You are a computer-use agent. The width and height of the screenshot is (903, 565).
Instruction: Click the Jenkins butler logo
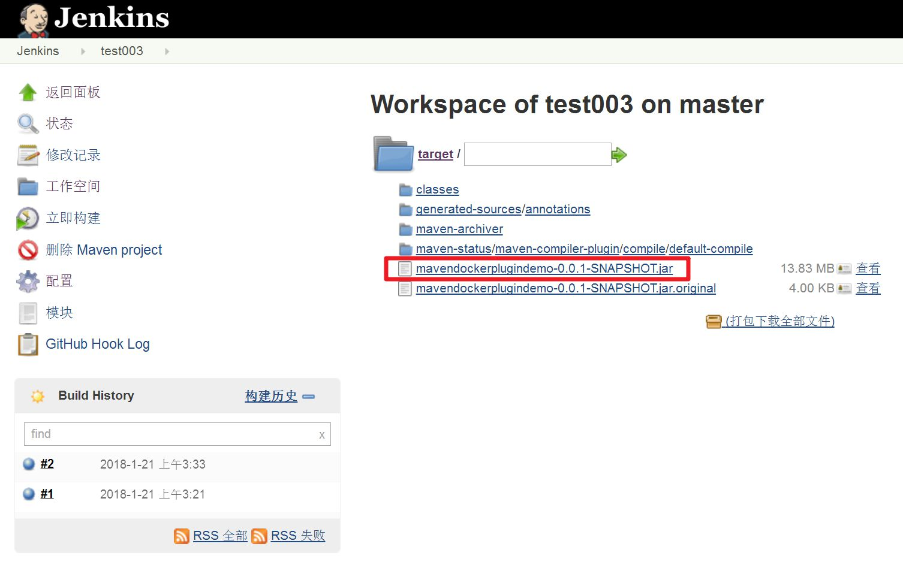coord(32,20)
